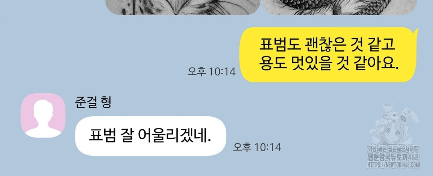Click the word 괜찮은 in the yellow bubble
This screenshot has height=176, width=433.
pyautogui.click(x=324, y=46)
